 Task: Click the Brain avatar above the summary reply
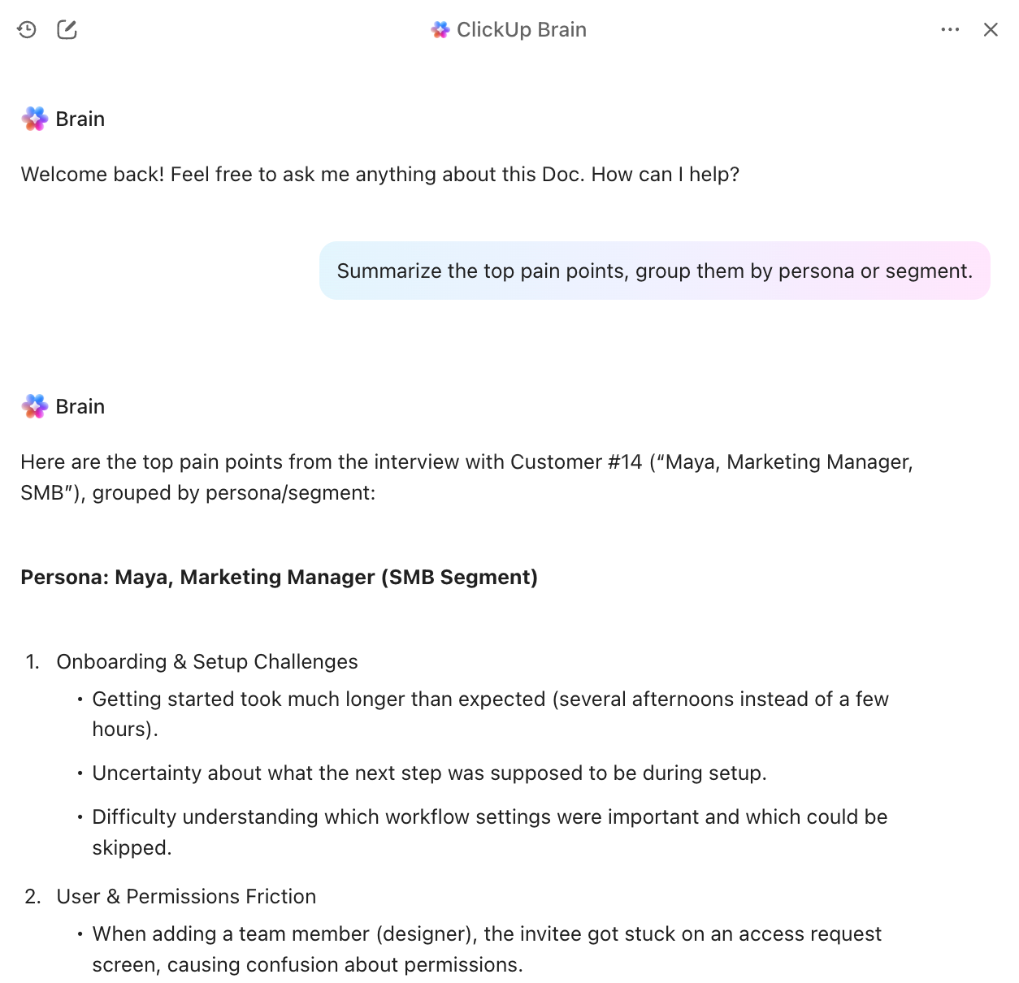[x=35, y=406]
